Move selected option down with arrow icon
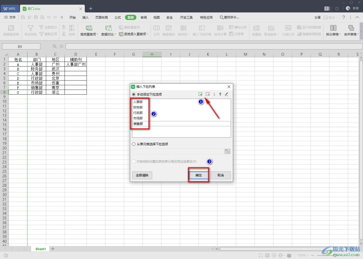Viewport: 363px width, 259px height. 214,94
